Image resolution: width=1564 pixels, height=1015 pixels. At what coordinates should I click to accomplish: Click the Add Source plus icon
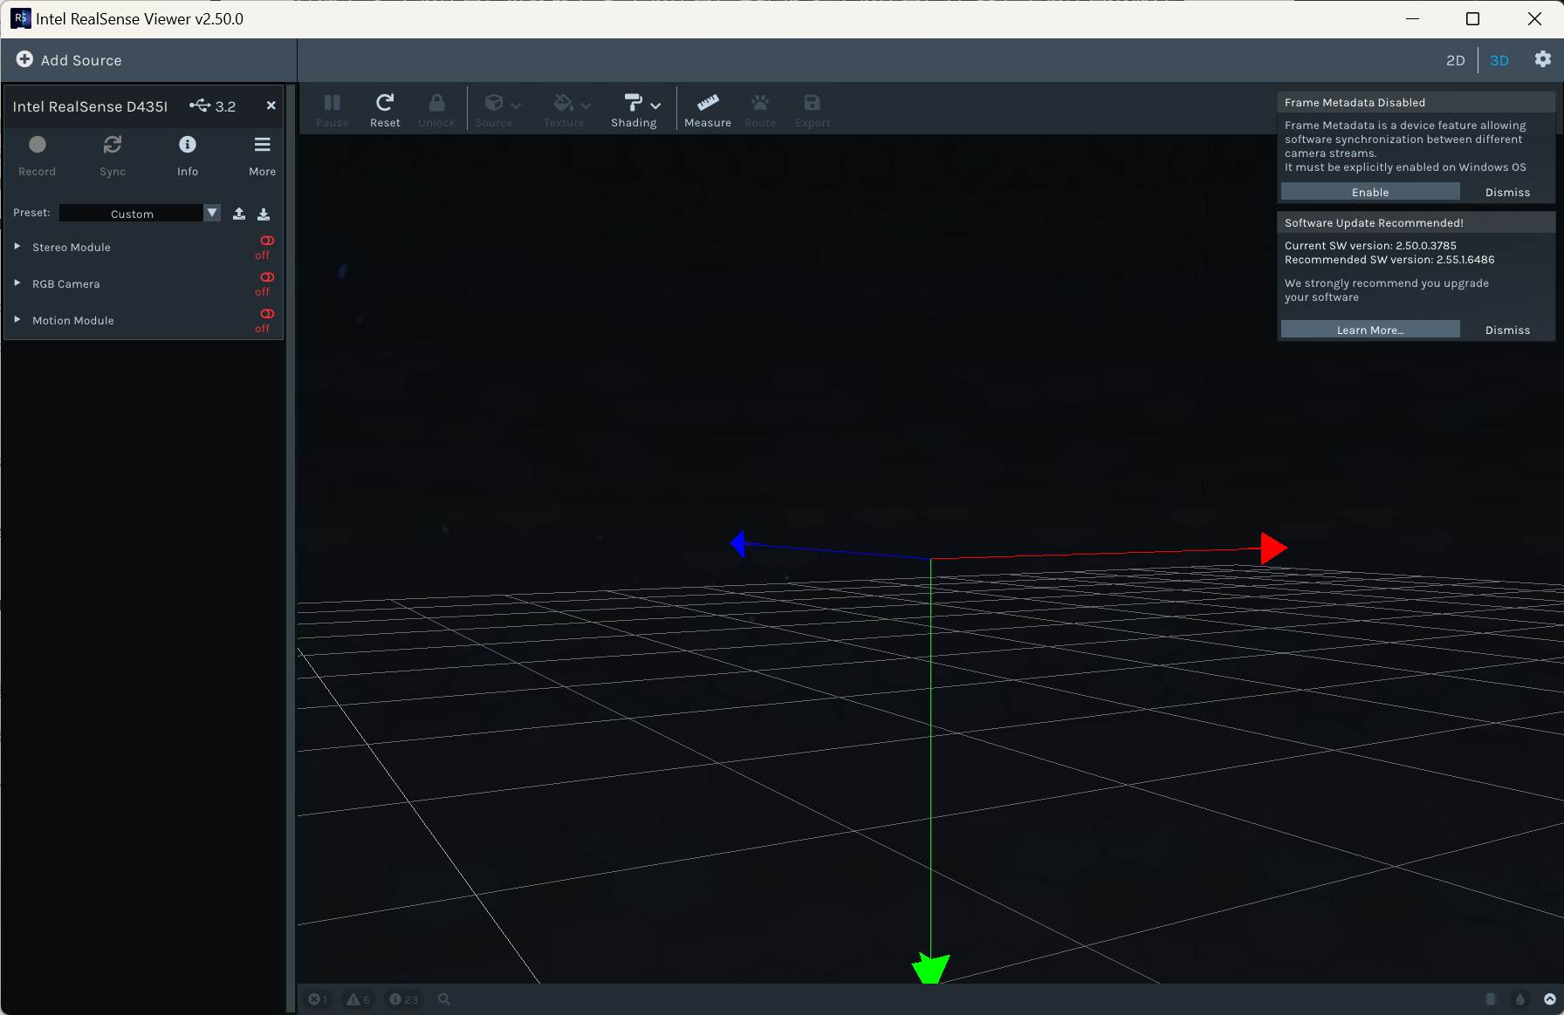click(x=24, y=59)
